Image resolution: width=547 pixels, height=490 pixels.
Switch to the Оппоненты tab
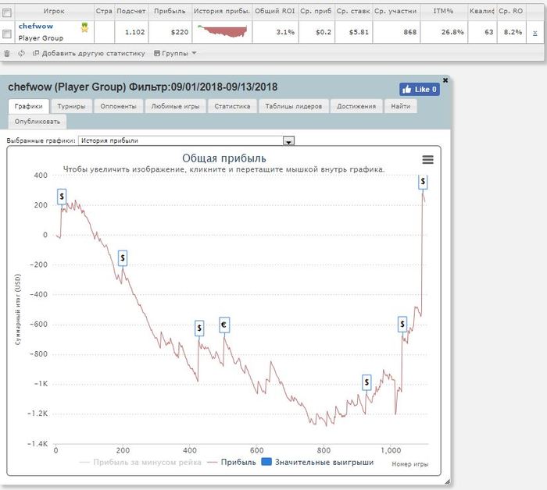(118, 106)
